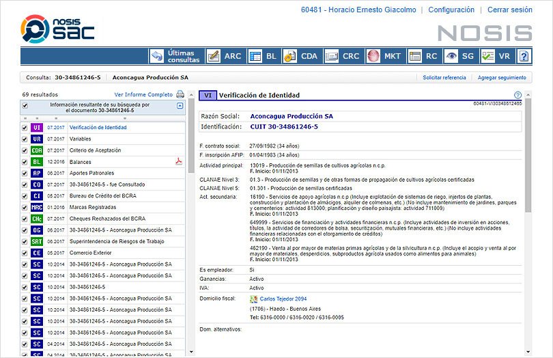Select the Criterio de Aceptación result

(x=102, y=150)
